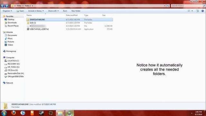
Task: Select the USBXTAFGUI_v32BETA2 application
Action: click(x=70, y=29)
